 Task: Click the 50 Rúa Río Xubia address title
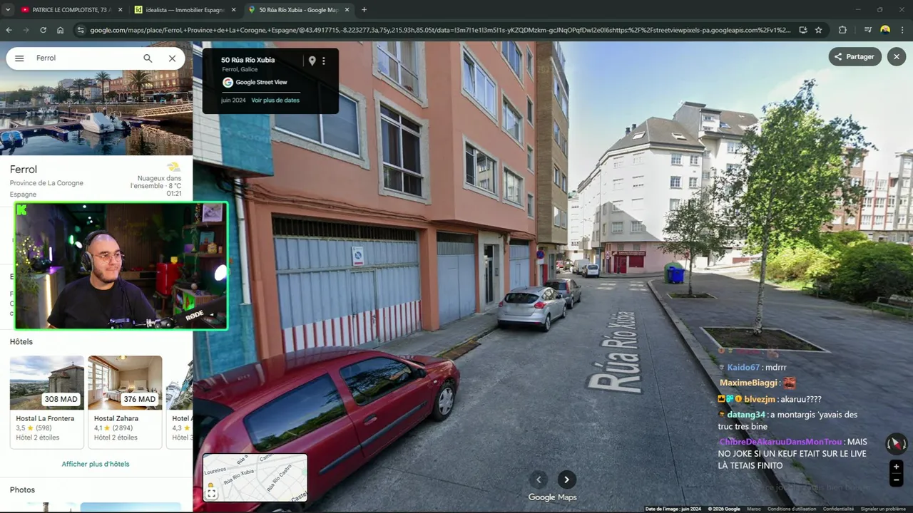(x=248, y=60)
